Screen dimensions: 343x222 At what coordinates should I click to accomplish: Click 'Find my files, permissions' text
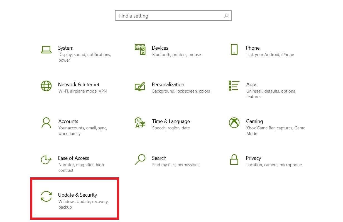tap(176, 165)
